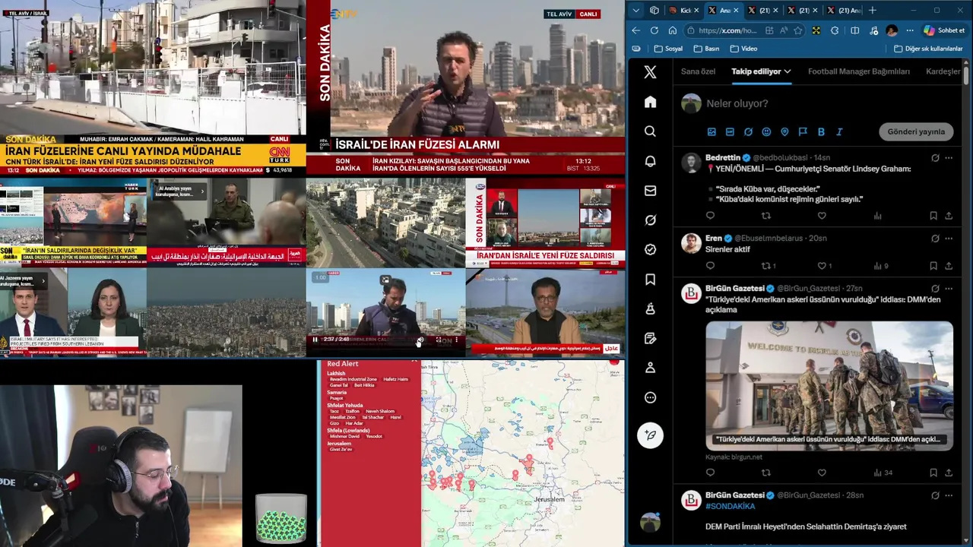
Task: Open the notifications bell in sidebar
Action: pos(650,161)
